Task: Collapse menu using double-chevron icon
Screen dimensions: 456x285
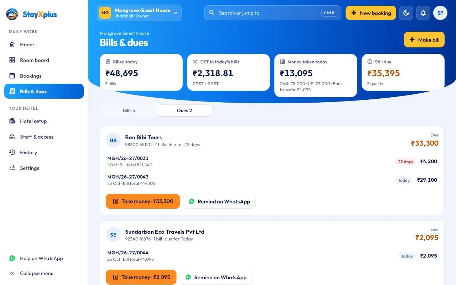Action: point(12,273)
